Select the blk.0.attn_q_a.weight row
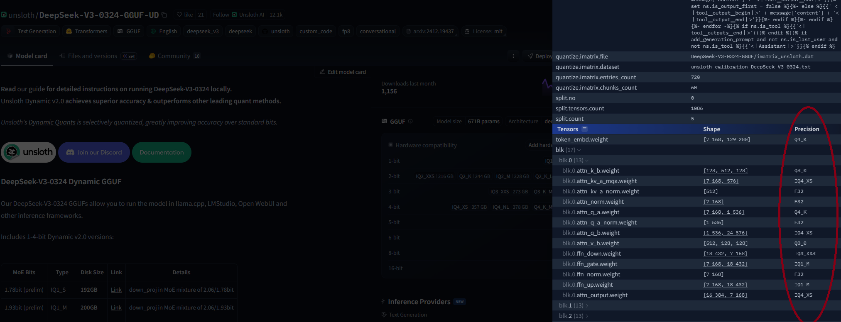The image size is (841, 322). pos(696,212)
